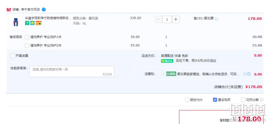This screenshot has height=124, width=268.
Task: Click the green 7-day return badge
Action: click(x=27, y=23)
